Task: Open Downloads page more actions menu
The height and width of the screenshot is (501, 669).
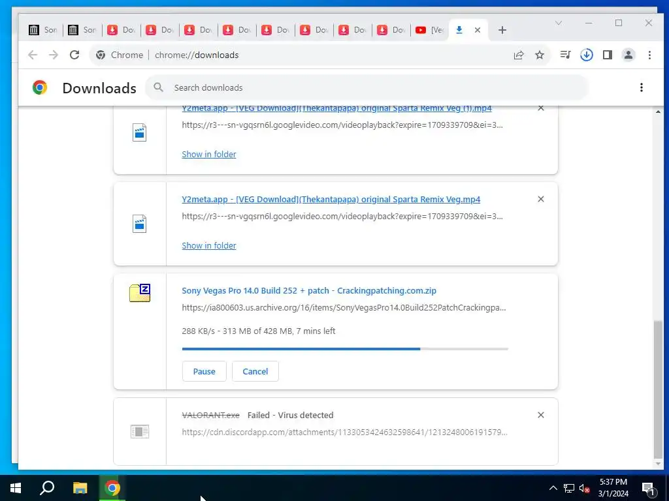Action: [x=642, y=87]
